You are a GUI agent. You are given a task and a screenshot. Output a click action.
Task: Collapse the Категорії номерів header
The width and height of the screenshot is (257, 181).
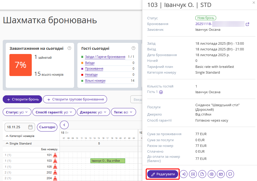(x=7, y=136)
